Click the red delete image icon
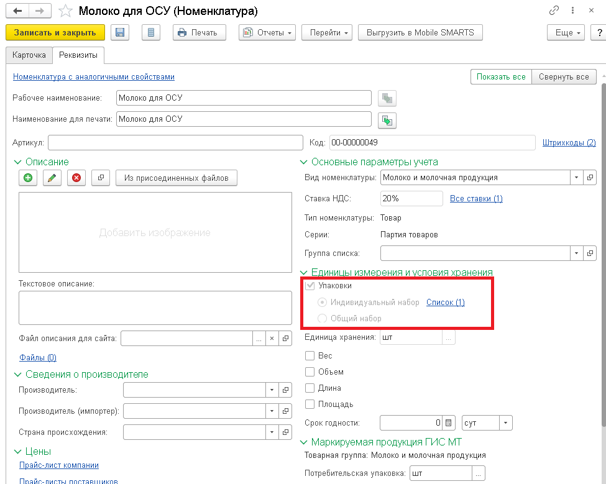This screenshot has height=484, width=606. [x=76, y=178]
